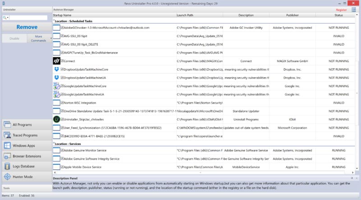Select the Standalone Updater description cell
The width and height of the screenshot is (361, 200).
tap(246, 111)
